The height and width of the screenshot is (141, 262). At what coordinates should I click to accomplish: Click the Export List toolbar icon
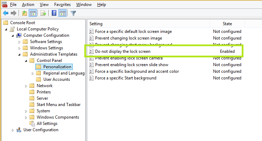click(43, 13)
